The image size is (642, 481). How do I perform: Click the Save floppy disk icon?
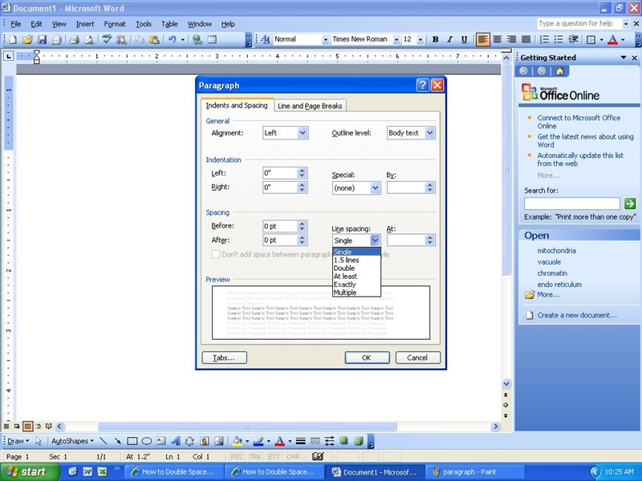(42, 39)
